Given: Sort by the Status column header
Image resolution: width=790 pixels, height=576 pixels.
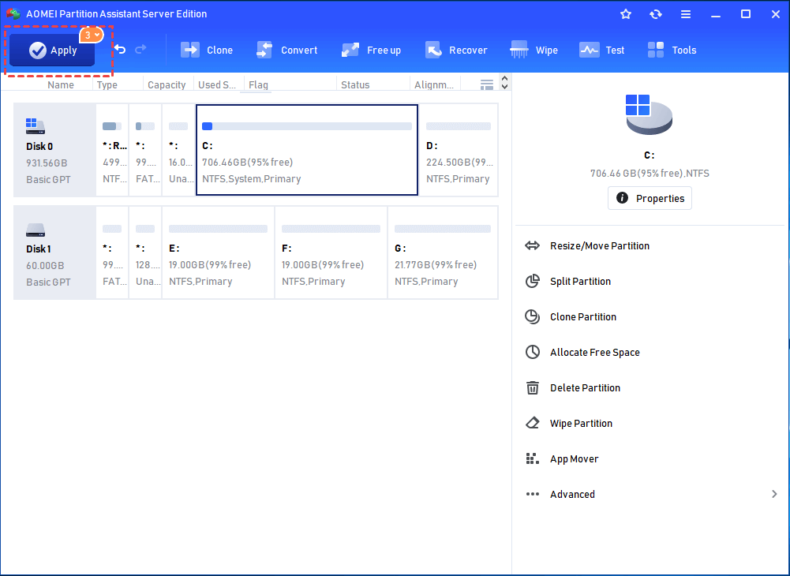Looking at the screenshot, I should (x=355, y=84).
